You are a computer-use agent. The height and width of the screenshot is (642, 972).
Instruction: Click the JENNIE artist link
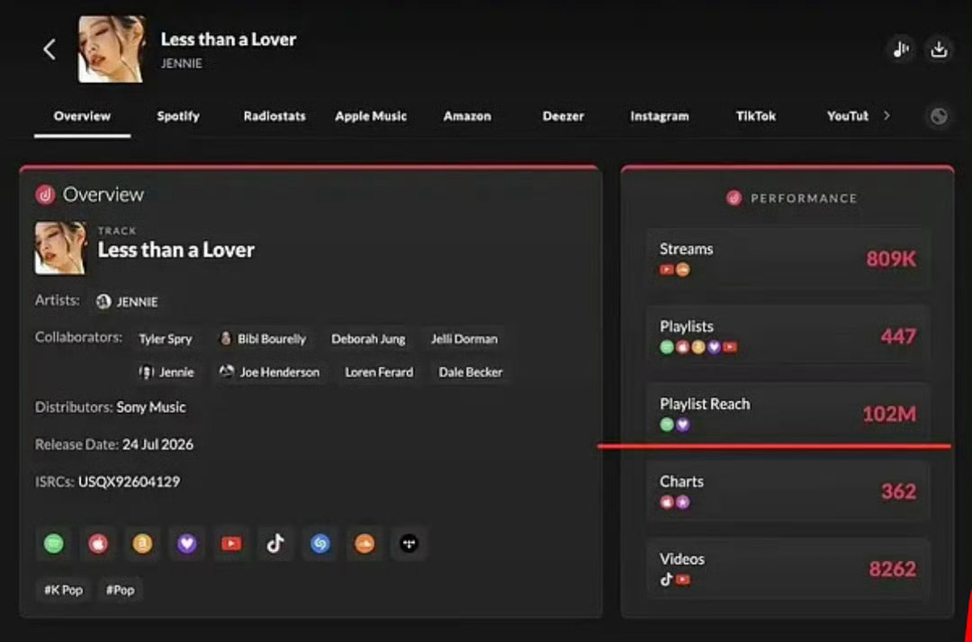click(127, 301)
